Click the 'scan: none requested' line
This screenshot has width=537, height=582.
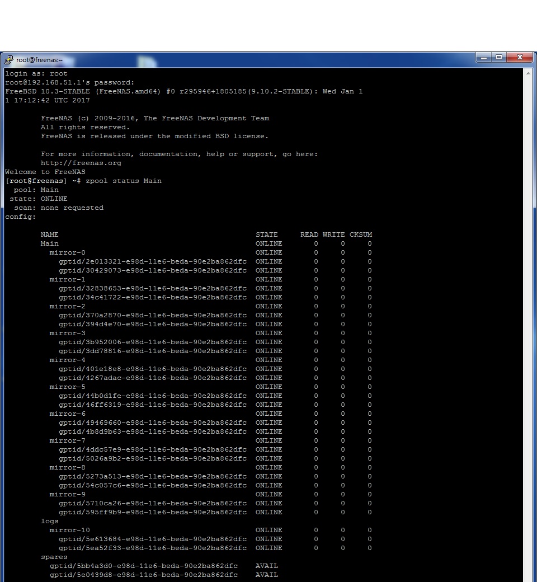59,208
